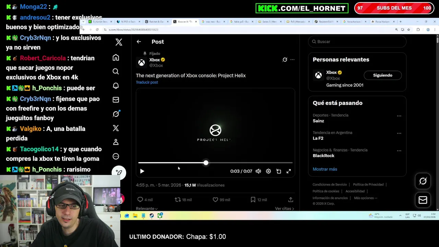Open more options for the Sainz trend
Screen dimensions: 439x247
[x=399, y=116]
